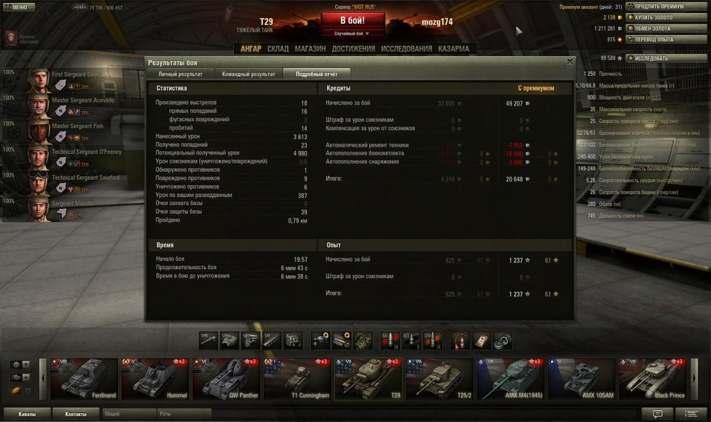Open the СКЛАД section
This screenshot has width=711, height=422.
tap(278, 49)
